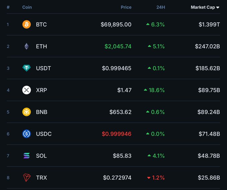The width and height of the screenshot is (227, 190).
Task: Click XRP 18.6% gain value
Action: [156, 90]
